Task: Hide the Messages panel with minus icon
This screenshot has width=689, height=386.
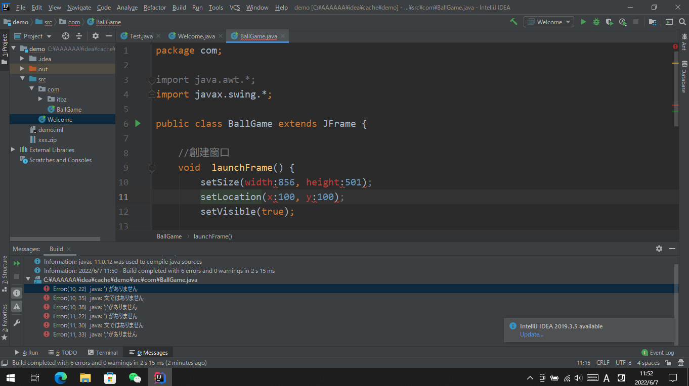Action: (672, 249)
